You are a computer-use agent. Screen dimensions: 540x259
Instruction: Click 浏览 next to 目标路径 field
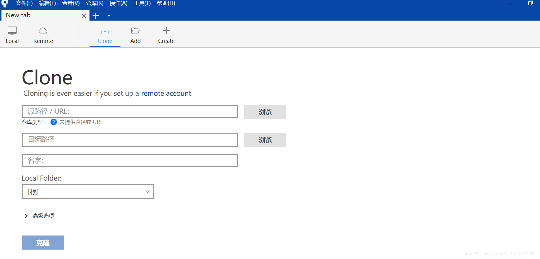point(265,140)
